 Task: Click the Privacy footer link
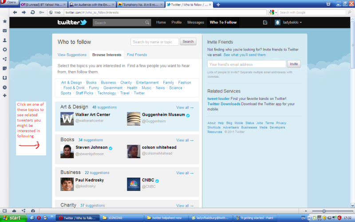point(281,123)
